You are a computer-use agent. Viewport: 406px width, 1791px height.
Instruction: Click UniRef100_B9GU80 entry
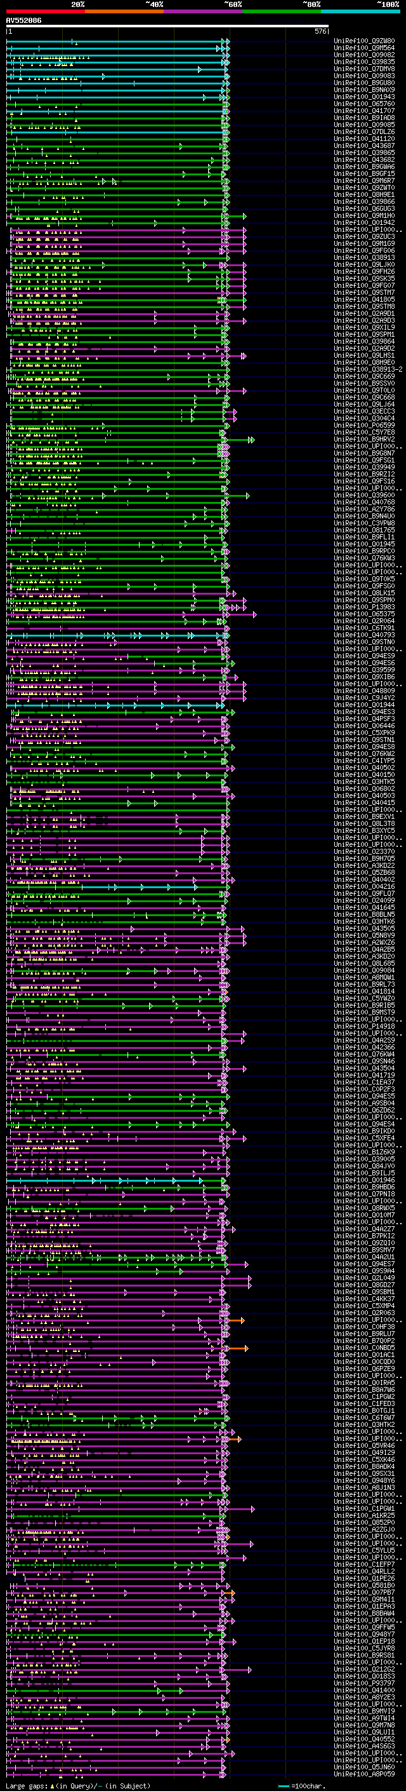[x=364, y=83]
